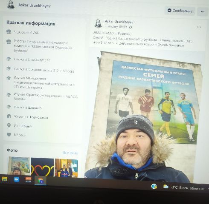Open the Zoom taskbar icon
The width and height of the screenshot is (209, 204).
(x=17, y=179)
